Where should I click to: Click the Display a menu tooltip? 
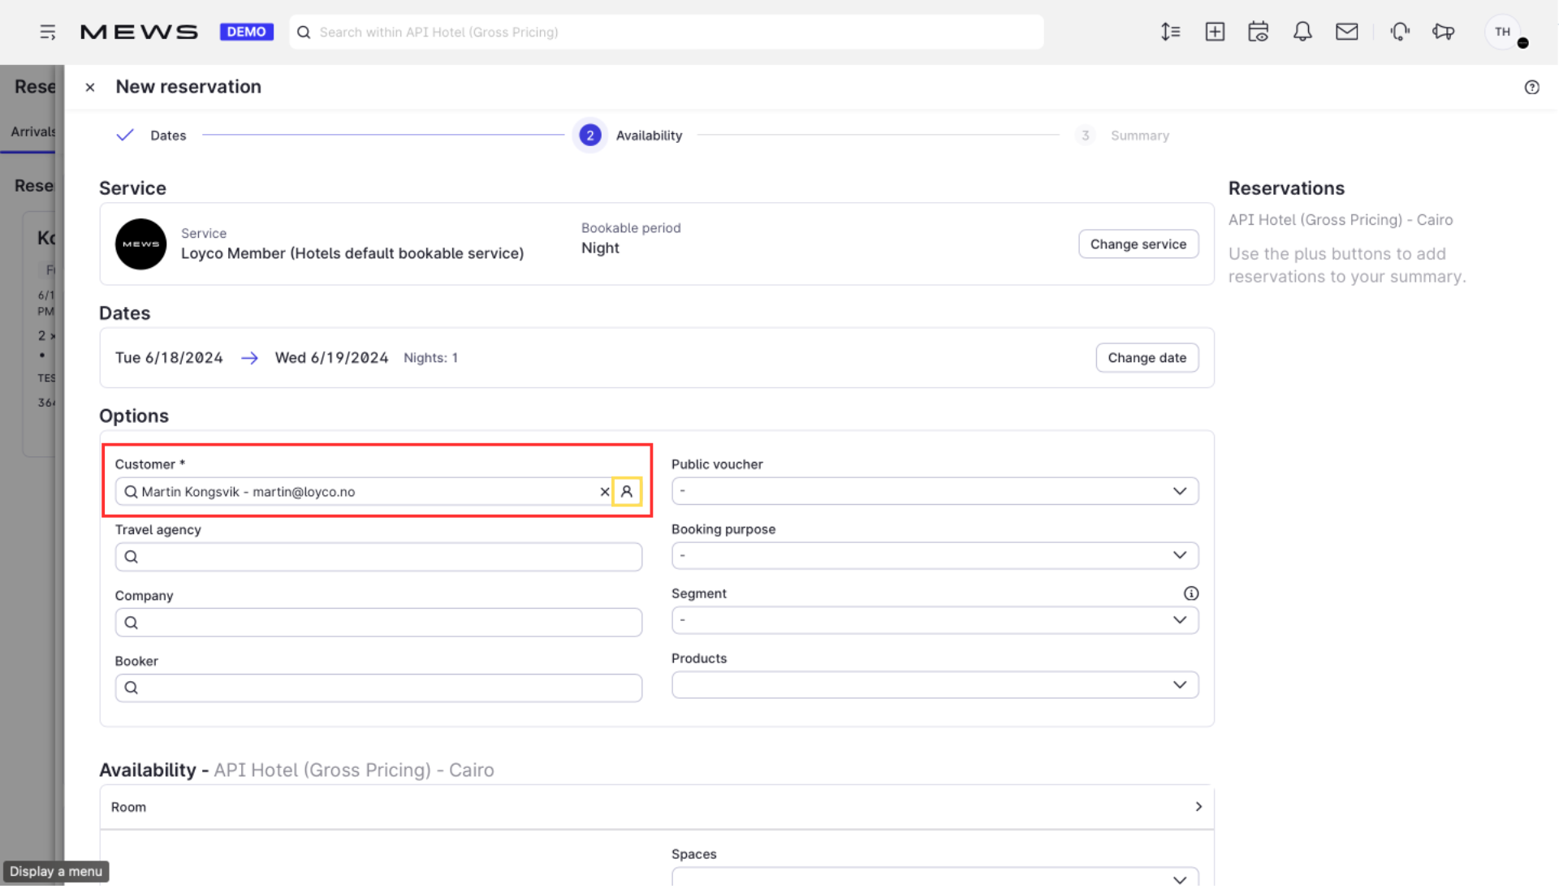tap(56, 872)
